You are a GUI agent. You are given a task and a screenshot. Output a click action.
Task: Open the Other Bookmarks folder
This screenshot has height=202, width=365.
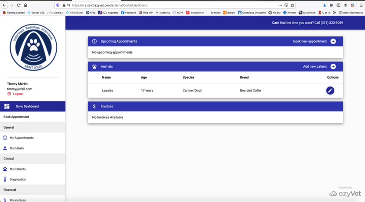click(350, 13)
